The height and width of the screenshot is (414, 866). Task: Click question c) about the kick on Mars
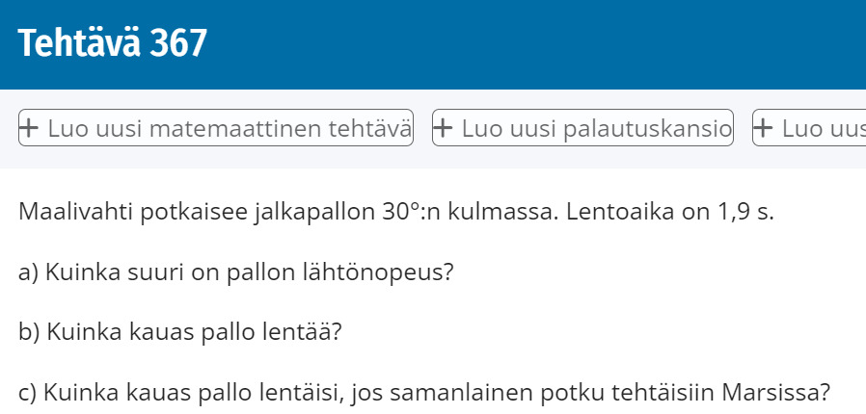[x=424, y=393]
